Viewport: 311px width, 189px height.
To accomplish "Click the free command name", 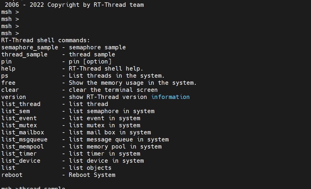I will pyautogui.click(x=8, y=83).
